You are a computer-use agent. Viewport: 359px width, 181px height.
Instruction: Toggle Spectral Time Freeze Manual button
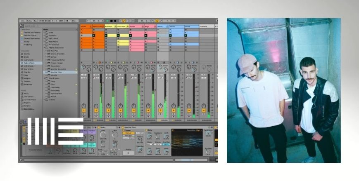pyautogui.click(x=128, y=133)
